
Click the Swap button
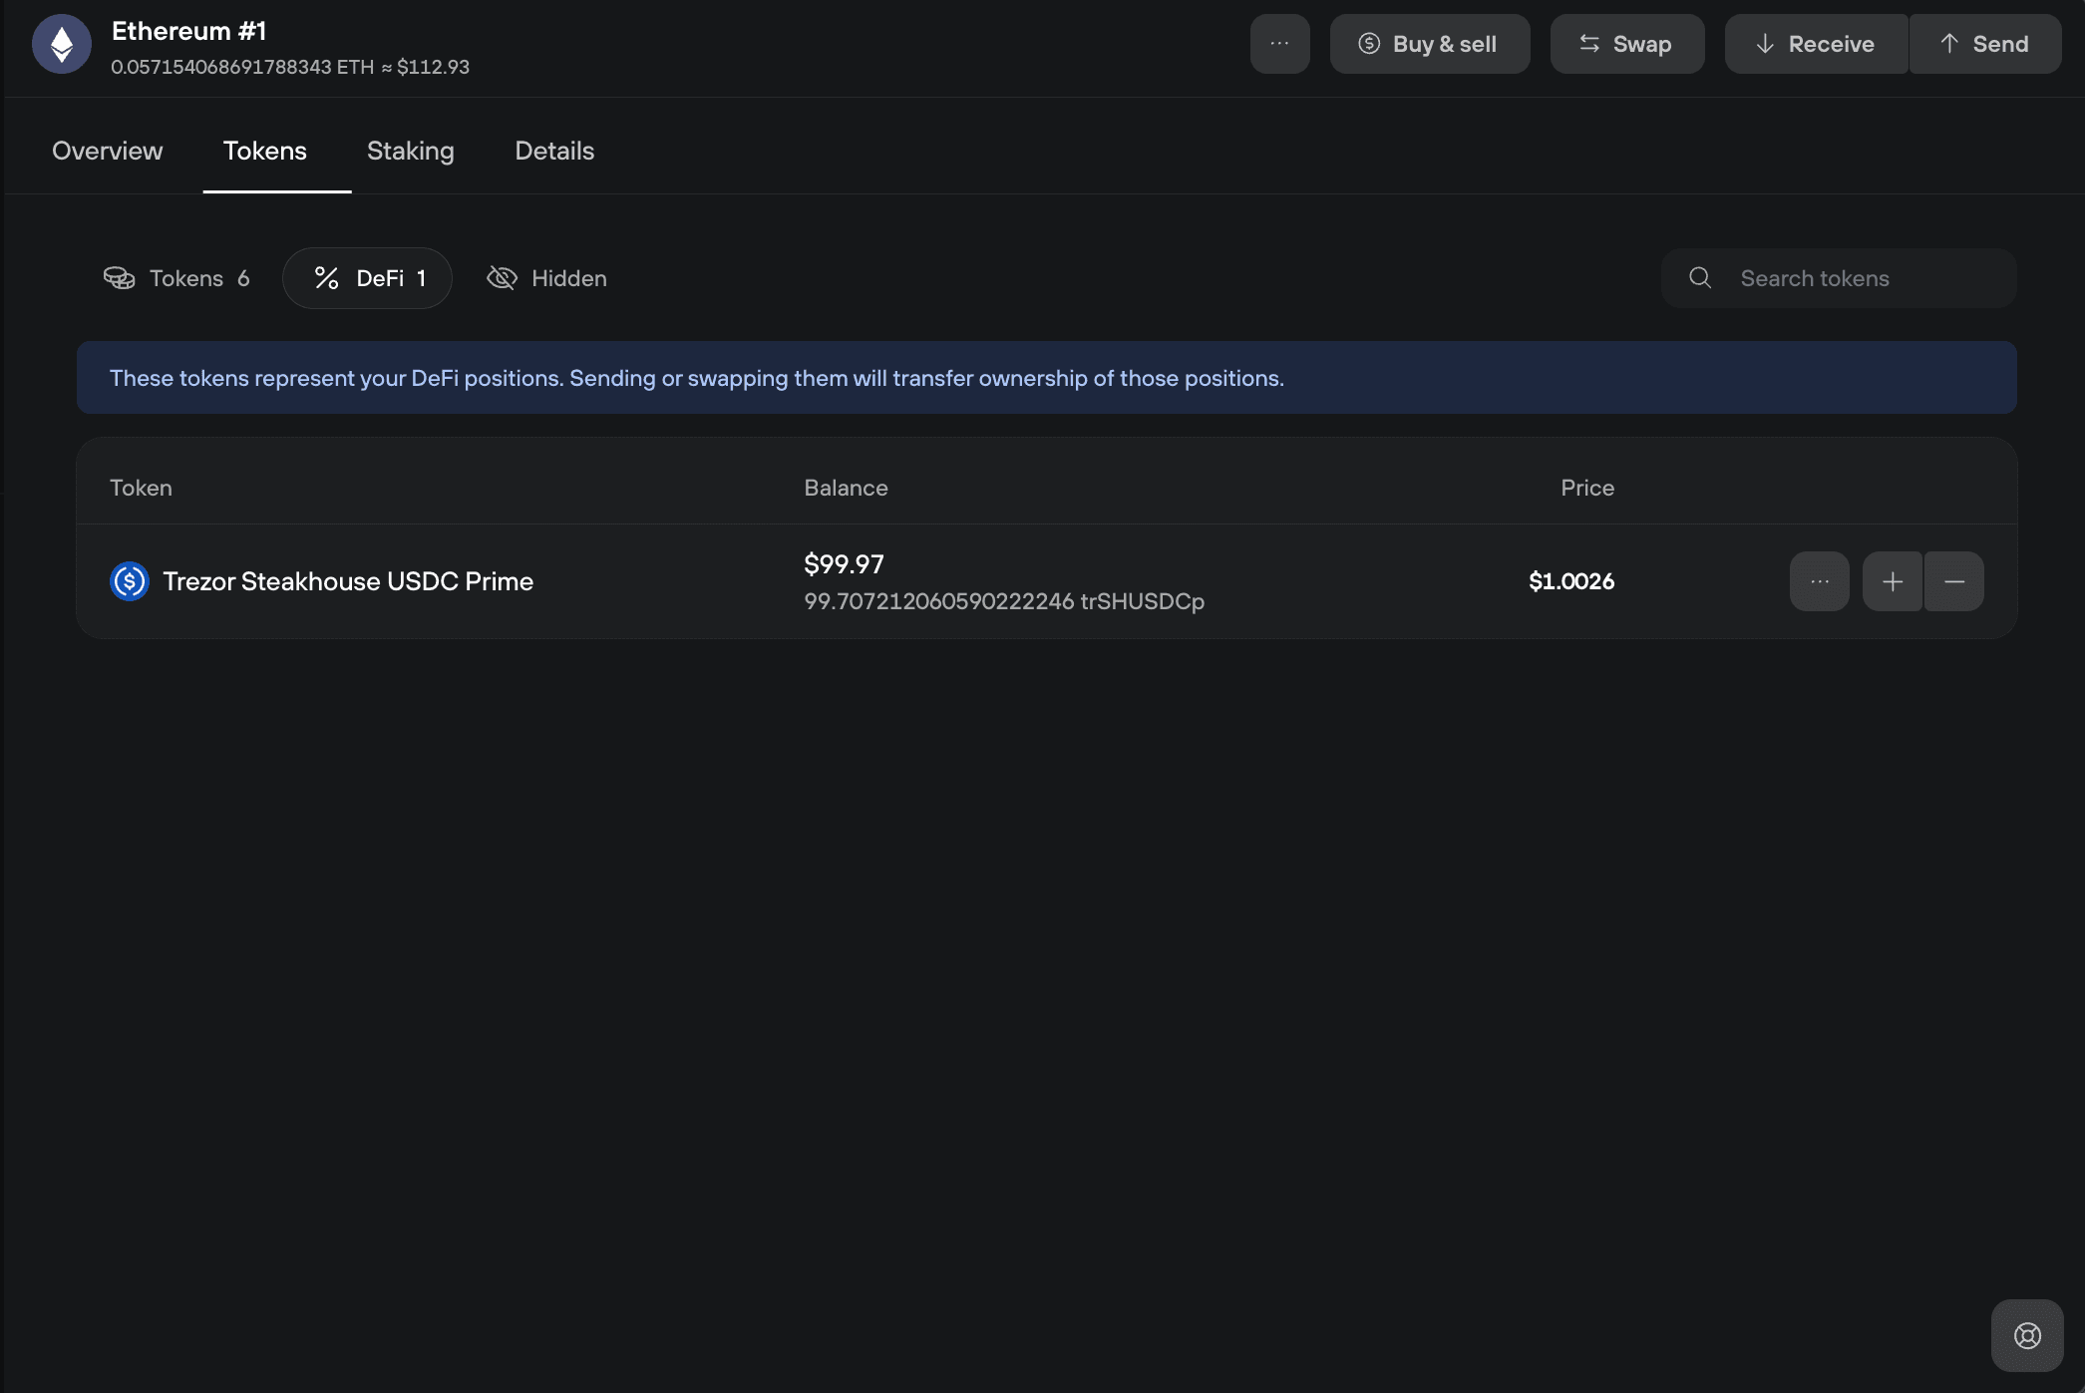tap(1626, 44)
